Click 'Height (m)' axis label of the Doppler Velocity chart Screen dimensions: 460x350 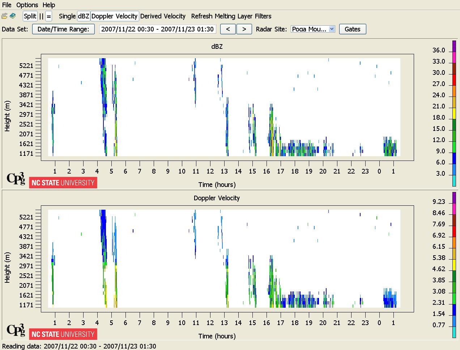(8, 267)
